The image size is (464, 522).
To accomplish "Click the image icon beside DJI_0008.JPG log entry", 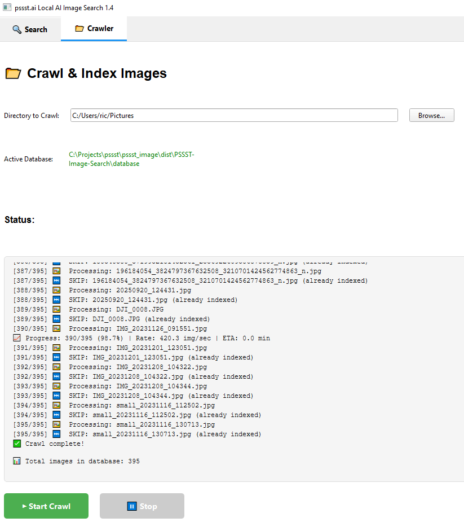I will click(x=56, y=309).
